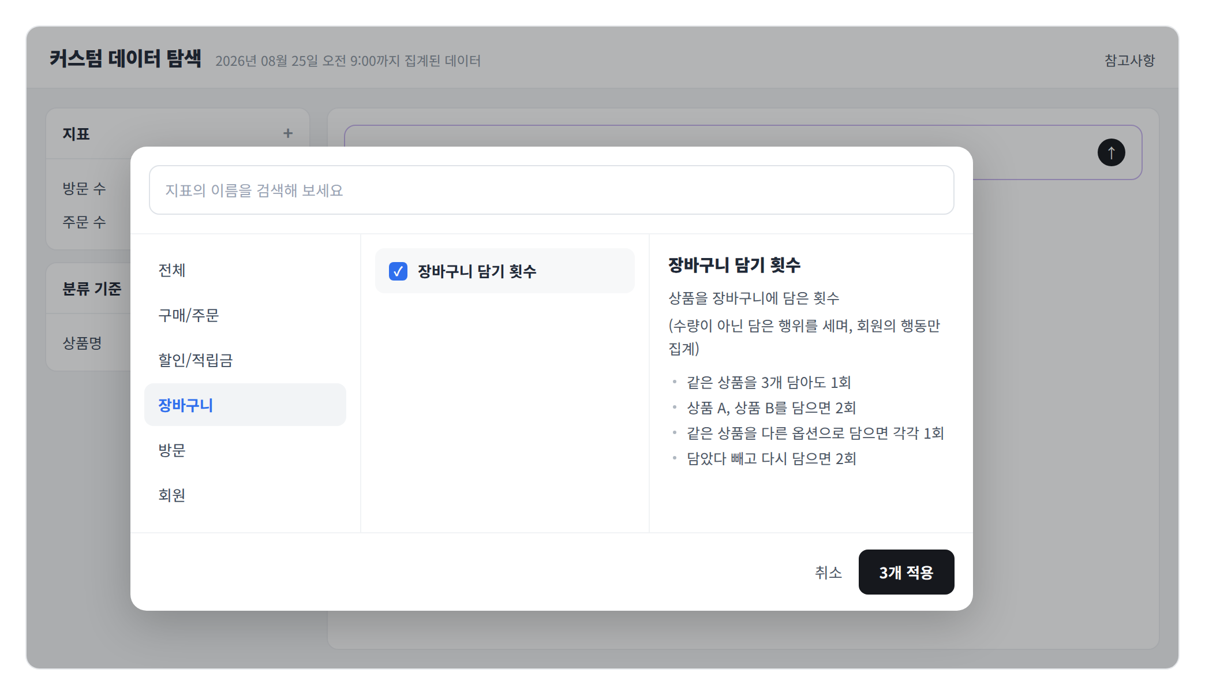Click the 방문 수 metric in background panel
The width and height of the screenshot is (1205, 695).
[84, 188]
